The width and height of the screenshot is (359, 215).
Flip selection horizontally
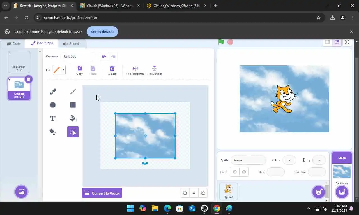135,70
